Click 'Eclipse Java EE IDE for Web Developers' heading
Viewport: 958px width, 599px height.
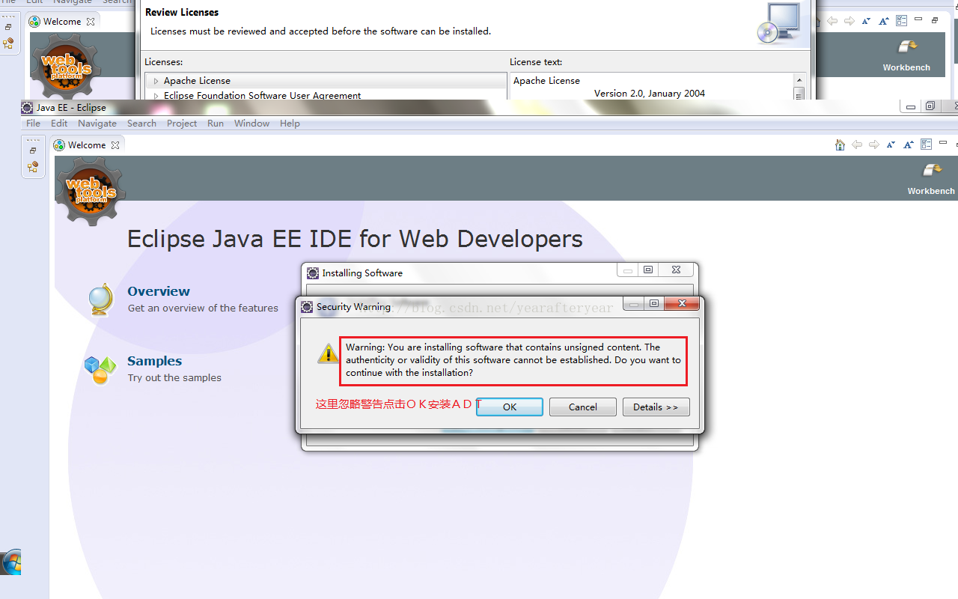click(355, 239)
